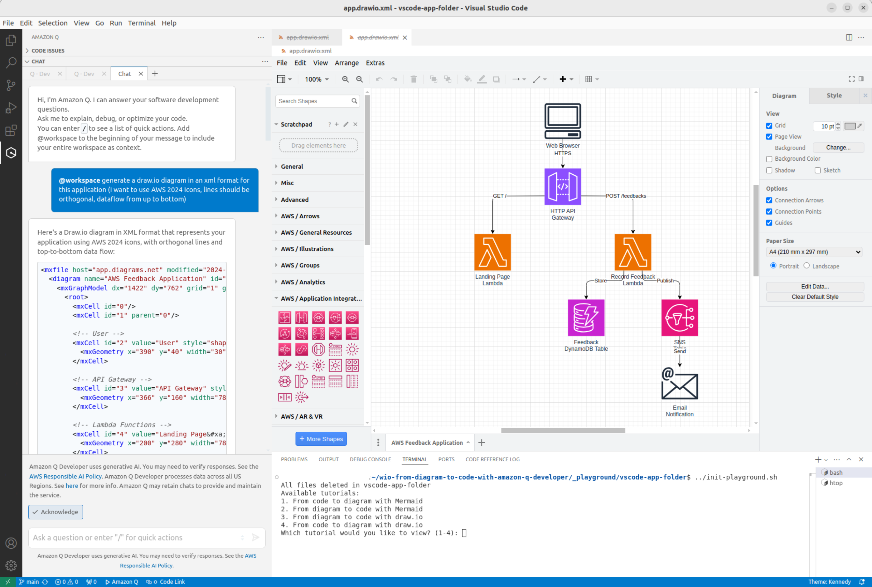872x587 pixels.
Task: Click the More Shapes button
Action: tap(321, 439)
